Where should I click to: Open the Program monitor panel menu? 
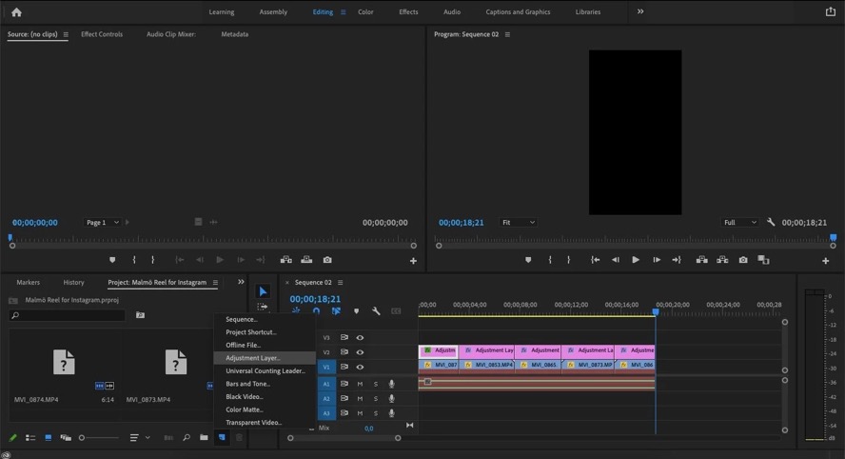click(507, 34)
